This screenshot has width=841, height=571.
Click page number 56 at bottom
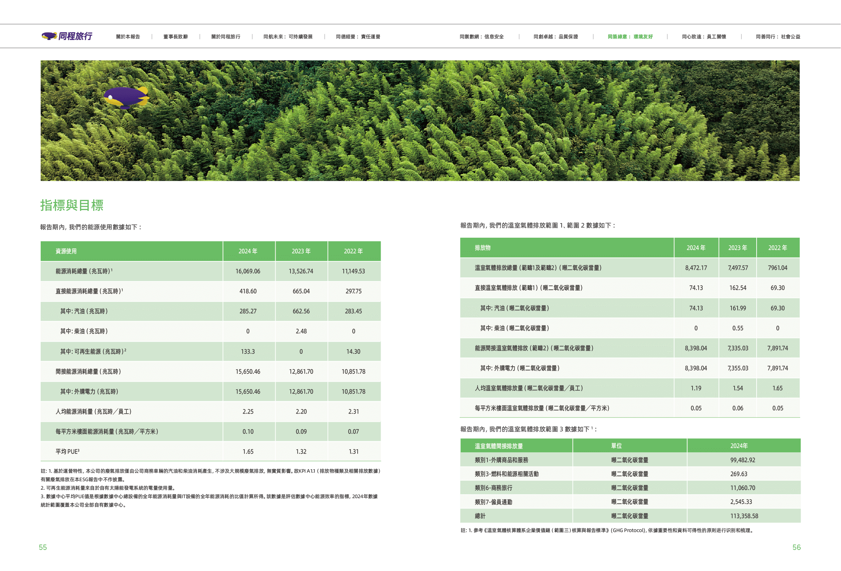[x=796, y=547]
